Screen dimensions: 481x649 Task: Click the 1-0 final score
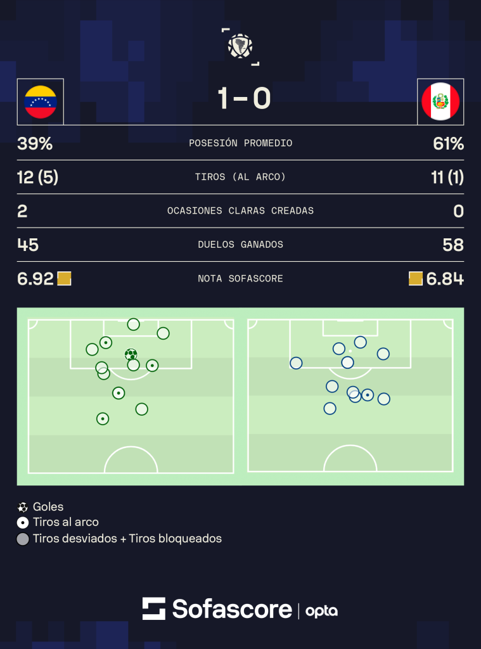pos(244,98)
